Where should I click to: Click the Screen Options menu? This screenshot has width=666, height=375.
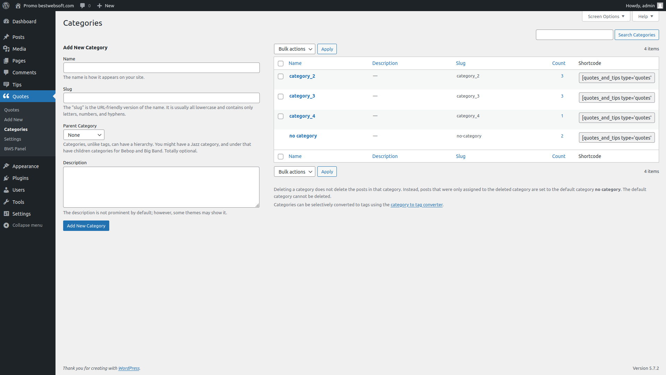pyautogui.click(x=607, y=16)
